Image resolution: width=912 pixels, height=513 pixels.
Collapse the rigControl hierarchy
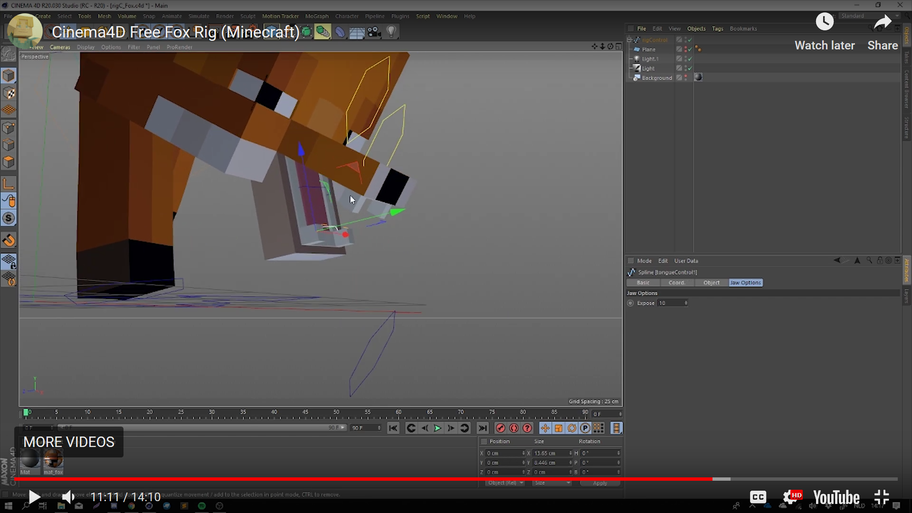pyautogui.click(x=629, y=40)
